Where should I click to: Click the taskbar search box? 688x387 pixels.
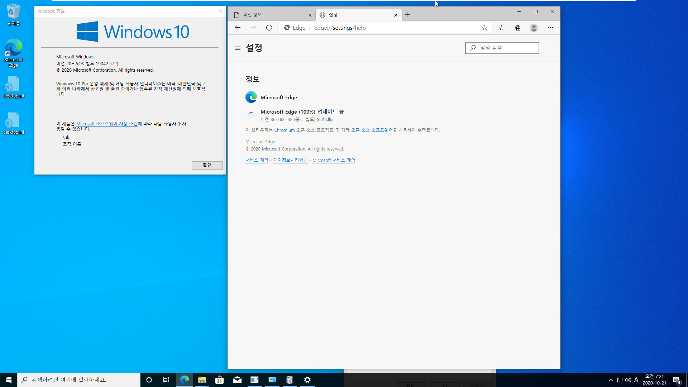(x=79, y=380)
